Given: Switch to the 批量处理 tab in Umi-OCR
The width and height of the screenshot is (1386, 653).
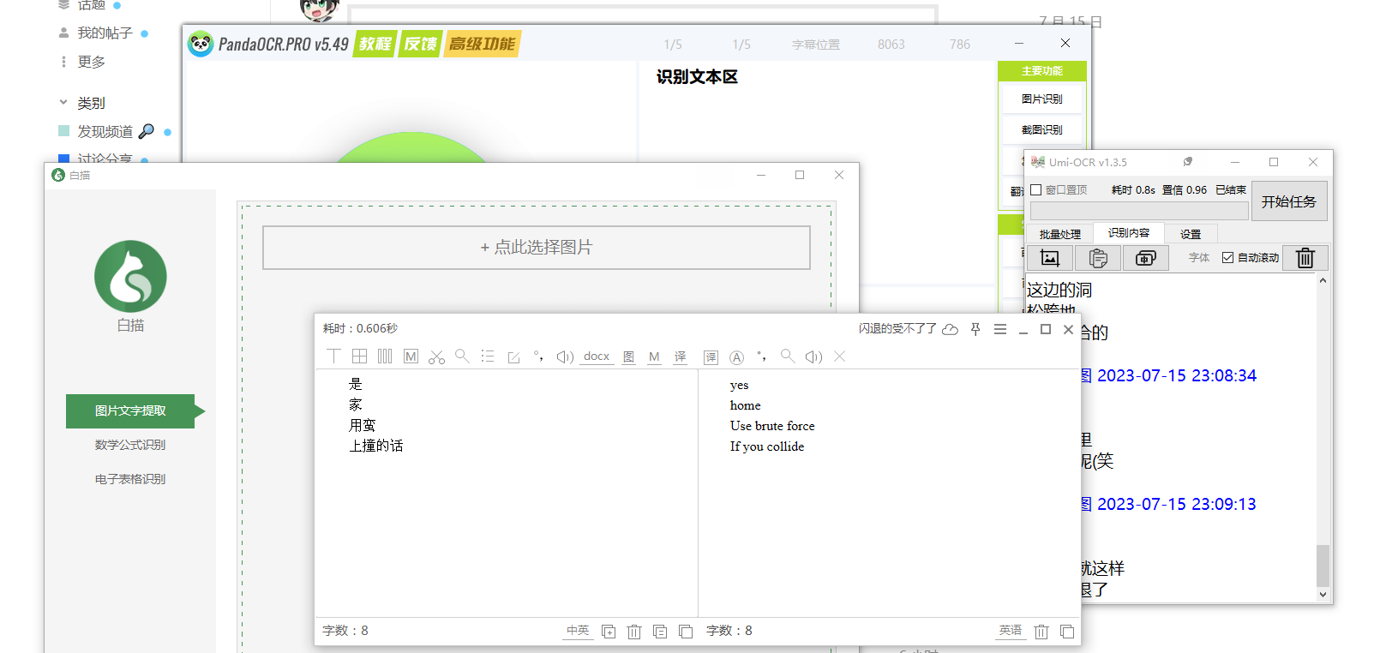Looking at the screenshot, I should coord(1060,234).
